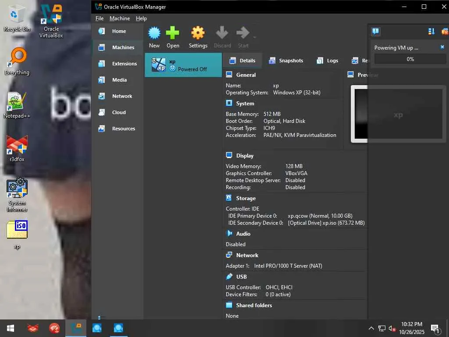Click the Intel PRO/1000 adapter text

pos(288,266)
